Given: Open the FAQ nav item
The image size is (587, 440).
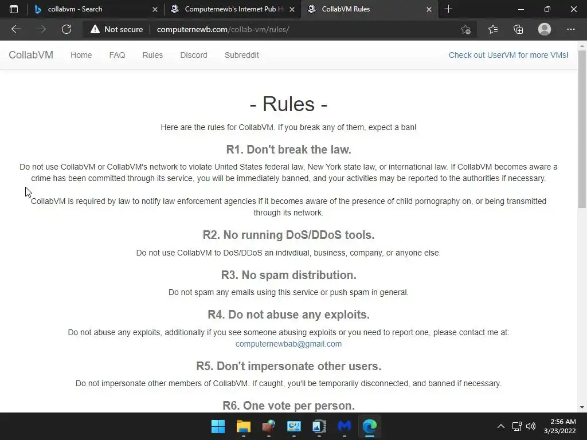Looking at the screenshot, I should [117, 55].
